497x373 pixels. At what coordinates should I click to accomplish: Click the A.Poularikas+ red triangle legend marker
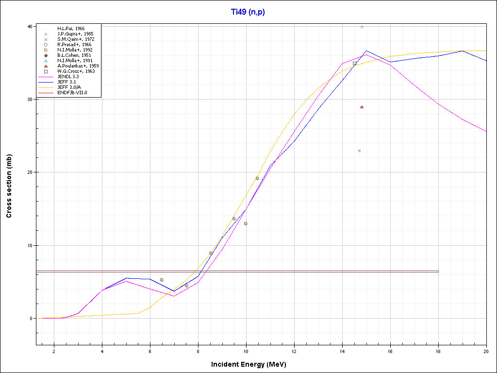[46, 66]
